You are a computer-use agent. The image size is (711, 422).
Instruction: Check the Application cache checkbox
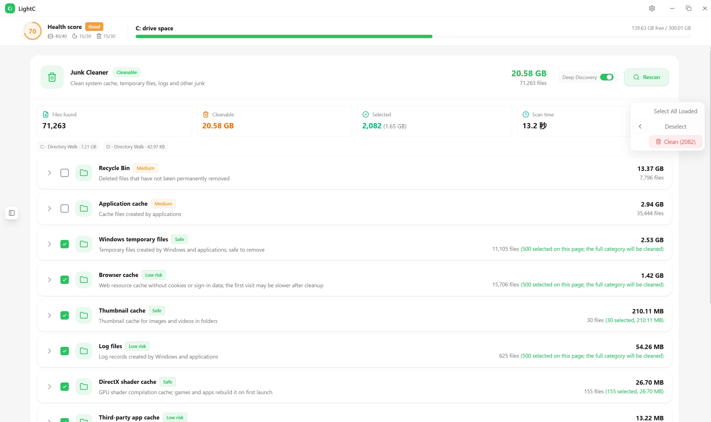(x=65, y=208)
